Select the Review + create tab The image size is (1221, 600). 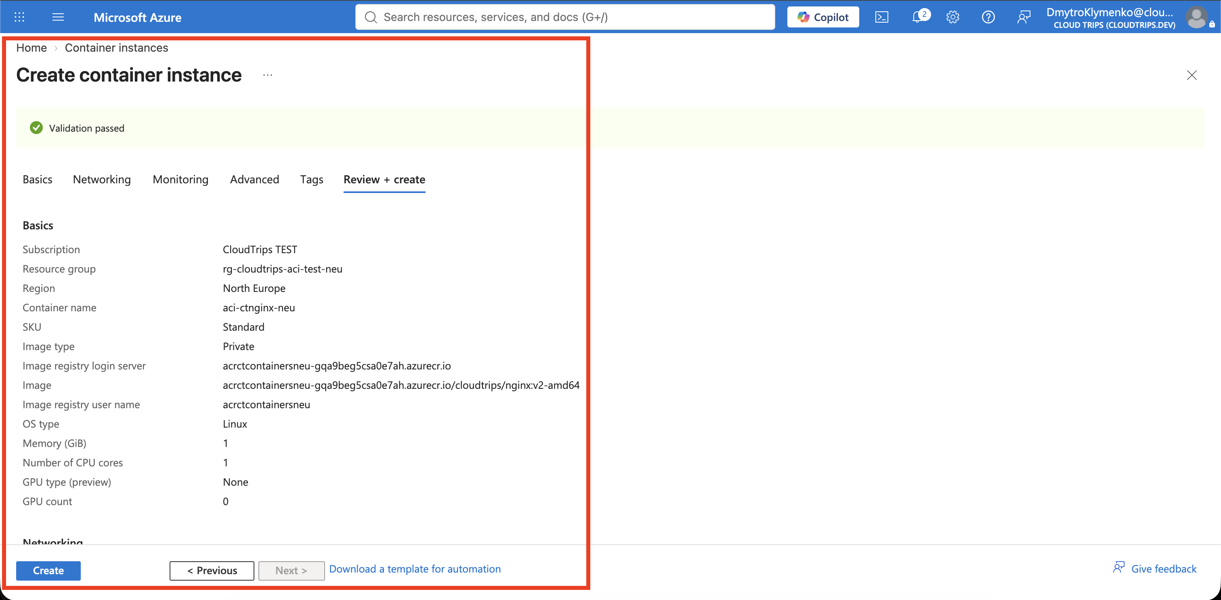pos(384,180)
